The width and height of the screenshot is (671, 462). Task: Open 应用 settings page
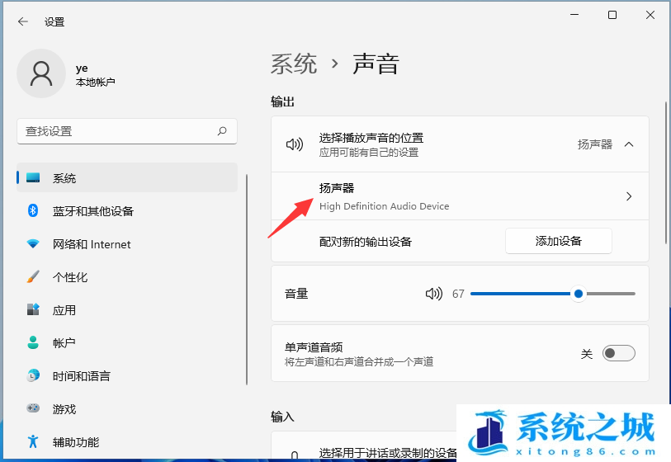[127, 310]
